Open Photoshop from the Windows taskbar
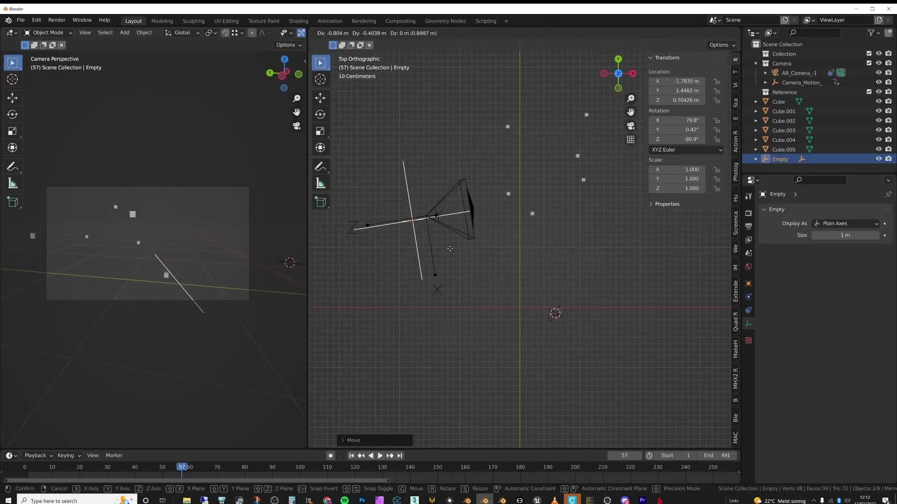Viewport: 897px width, 504px height. click(362, 500)
